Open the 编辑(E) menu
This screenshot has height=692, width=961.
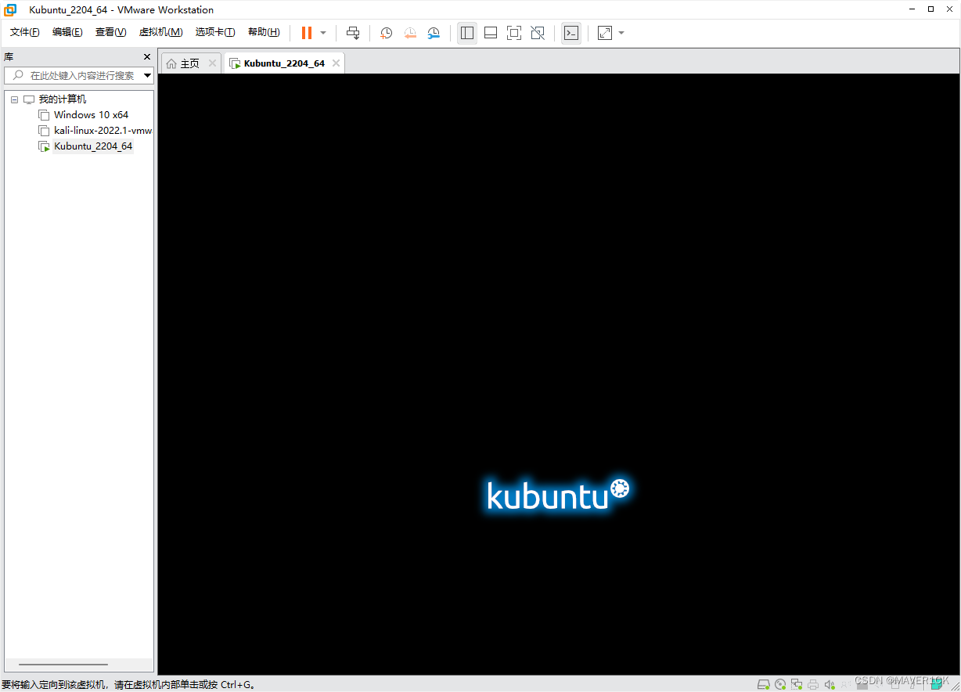point(67,32)
